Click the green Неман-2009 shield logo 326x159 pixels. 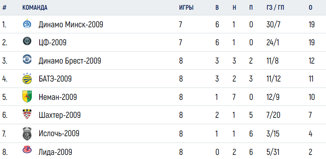pyautogui.click(x=27, y=97)
